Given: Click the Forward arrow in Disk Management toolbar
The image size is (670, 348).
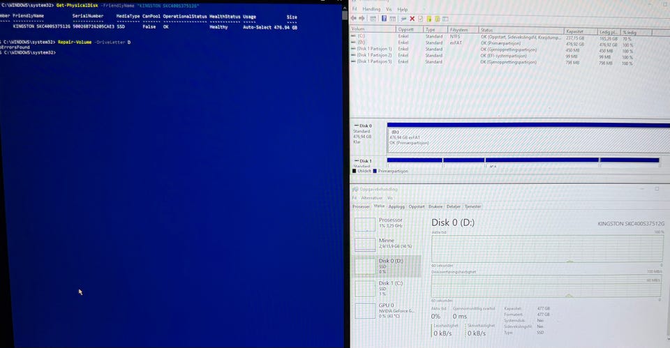Looking at the screenshot, I should pos(362,18).
